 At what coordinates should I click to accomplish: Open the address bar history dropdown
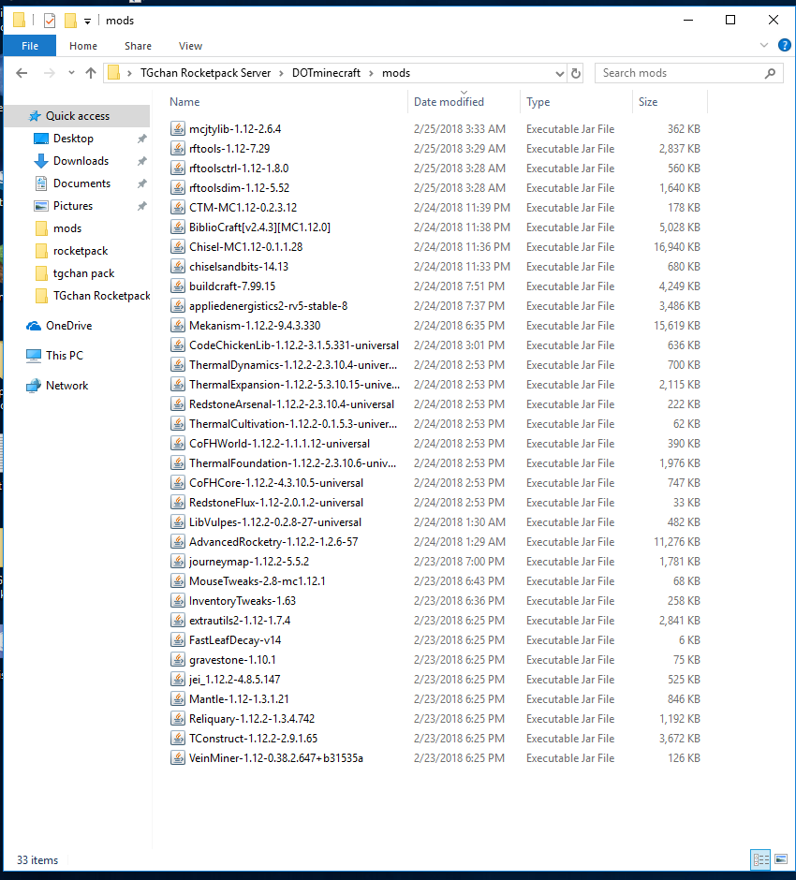point(559,73)
